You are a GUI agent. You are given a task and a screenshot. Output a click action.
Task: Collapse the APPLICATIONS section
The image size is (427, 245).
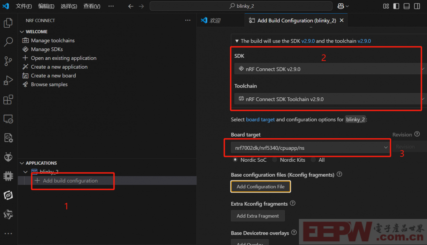pyautogui.click(x=22, y=163)
